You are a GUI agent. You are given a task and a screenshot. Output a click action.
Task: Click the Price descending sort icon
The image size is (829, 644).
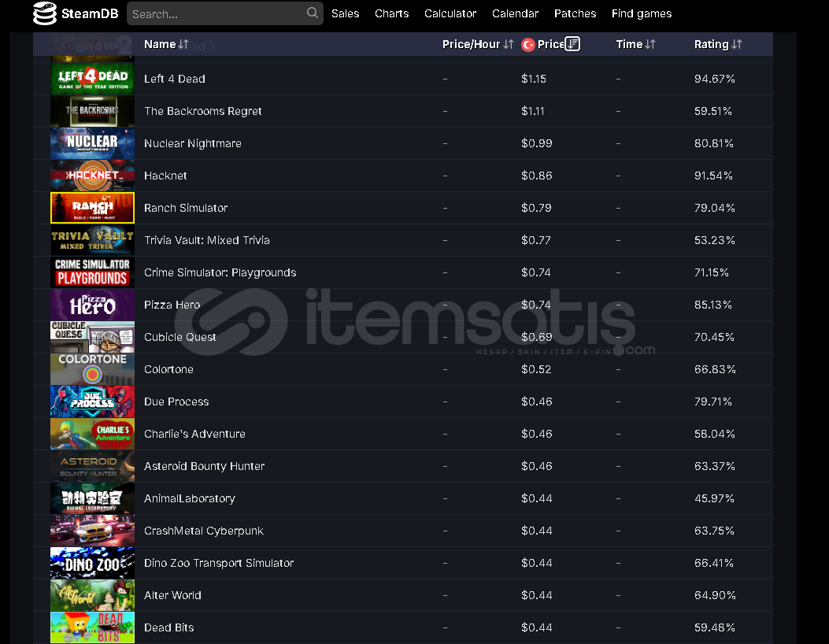(x=572, y=44)
